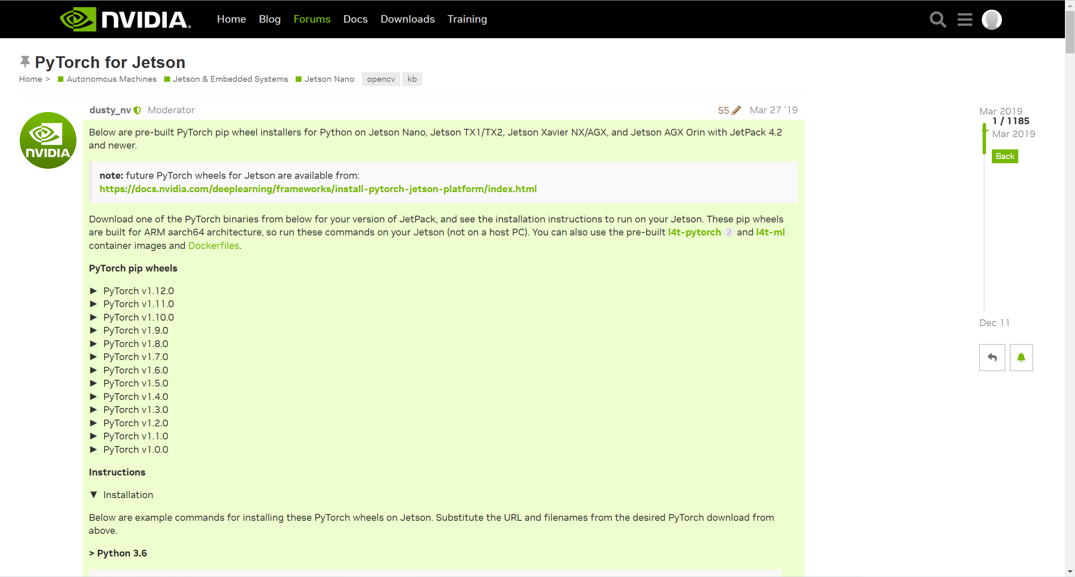
Task: Collapse the Installation section
Action: point(128,495)
